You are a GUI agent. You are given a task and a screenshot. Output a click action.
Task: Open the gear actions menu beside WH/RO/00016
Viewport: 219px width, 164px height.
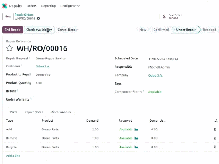click(39, 19)
